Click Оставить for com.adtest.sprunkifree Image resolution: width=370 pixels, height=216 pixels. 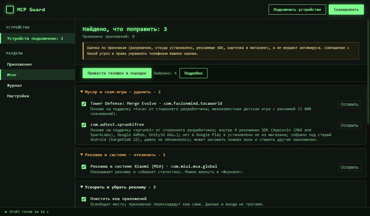349,126
